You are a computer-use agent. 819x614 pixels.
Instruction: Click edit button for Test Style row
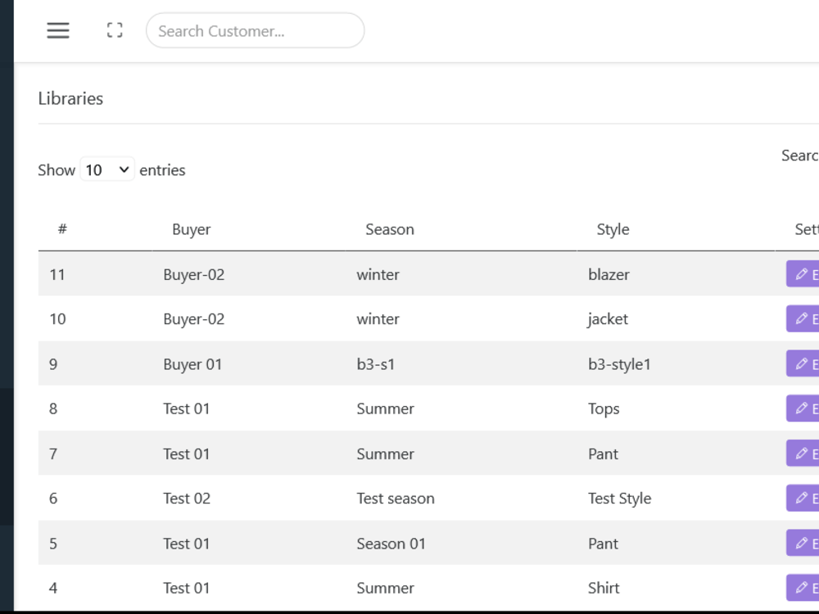tap(803, 498)
